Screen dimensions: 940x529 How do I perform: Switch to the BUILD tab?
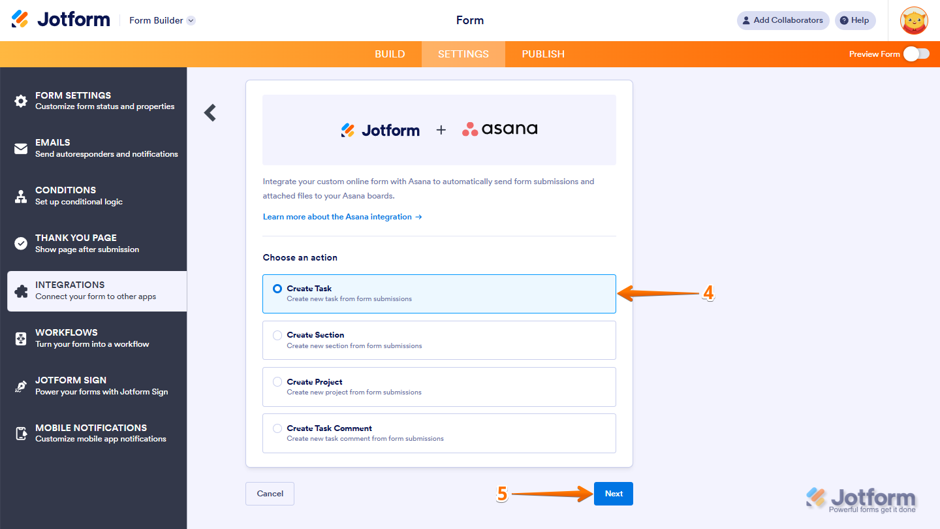[390, 54]
